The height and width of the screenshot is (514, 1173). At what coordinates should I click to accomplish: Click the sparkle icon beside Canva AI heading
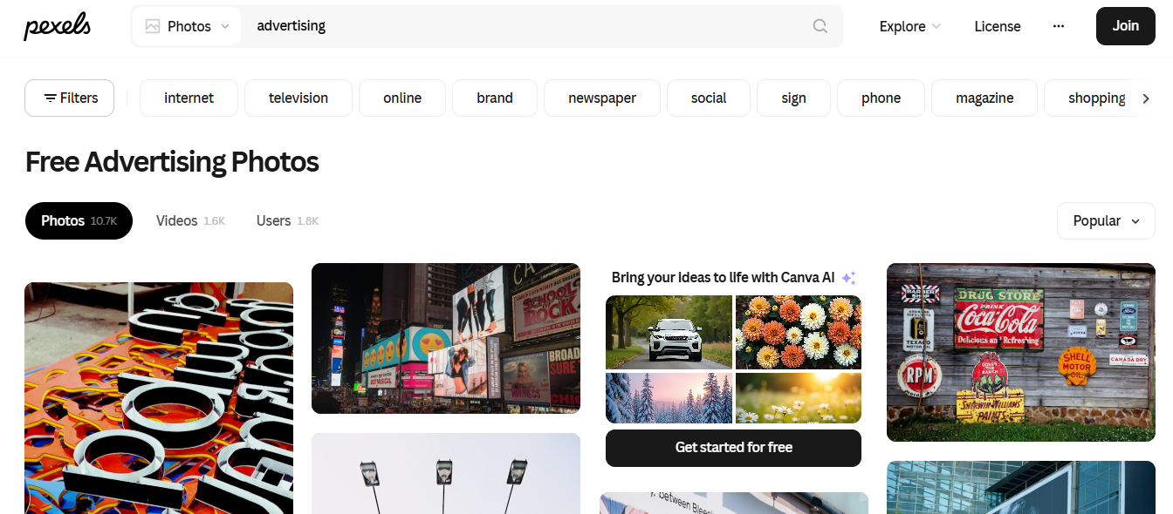tap(847, 276)
